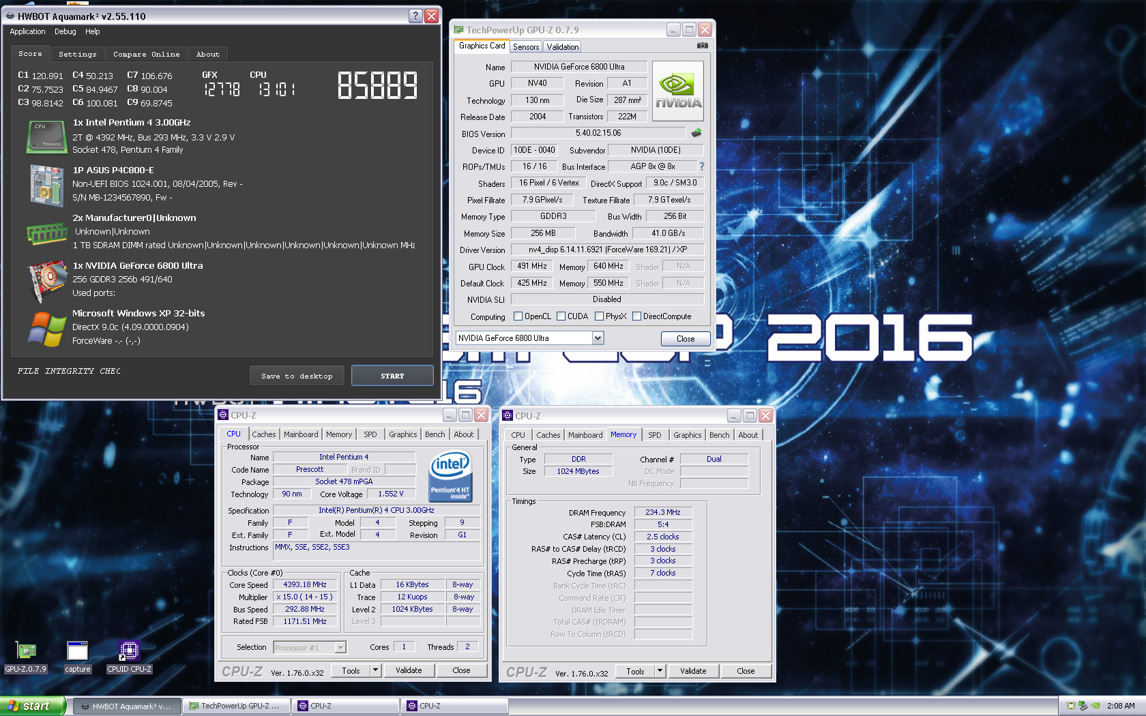
Task: Open the About tab in Aquamark
Action: tap(208, 54)
